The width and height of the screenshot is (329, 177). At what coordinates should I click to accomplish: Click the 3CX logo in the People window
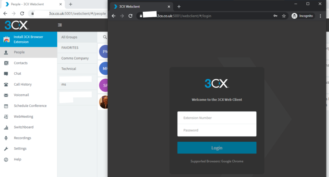17,25
